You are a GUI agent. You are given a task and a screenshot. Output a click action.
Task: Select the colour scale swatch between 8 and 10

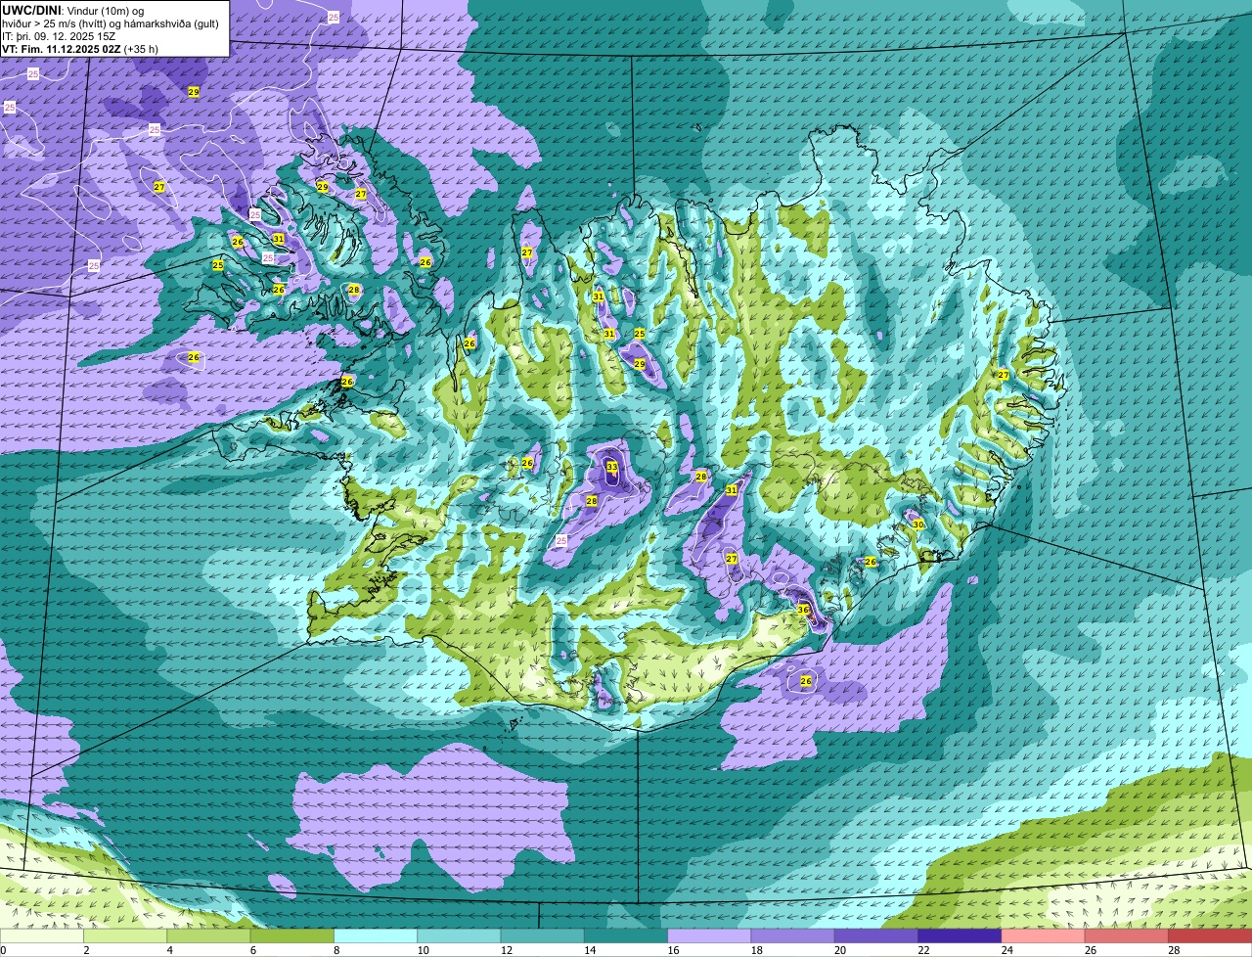click(376, 936)
